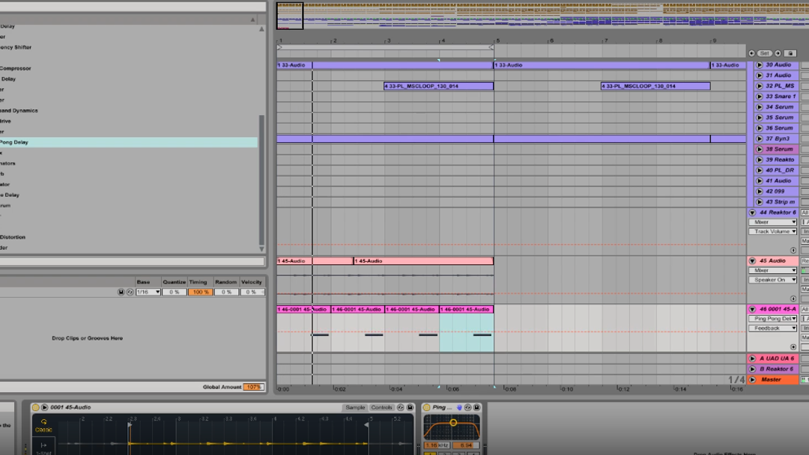Image resolution: width=809 pixels, height=455 pixels.
Task: Open the Speaker On parameter dropdown
Action: [x=775, y=280]
